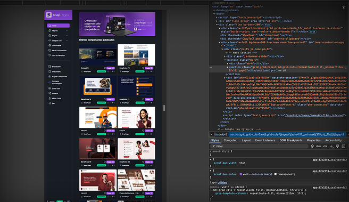Click the Filter styles input field
349x202 pixels.
point(259,146)
